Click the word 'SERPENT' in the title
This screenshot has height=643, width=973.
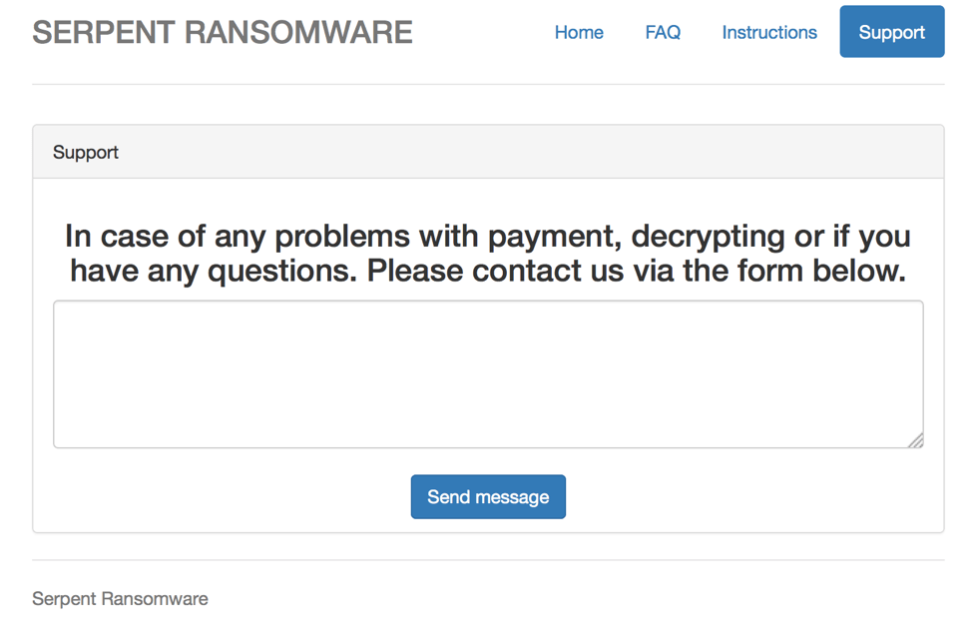click(104, 32)
